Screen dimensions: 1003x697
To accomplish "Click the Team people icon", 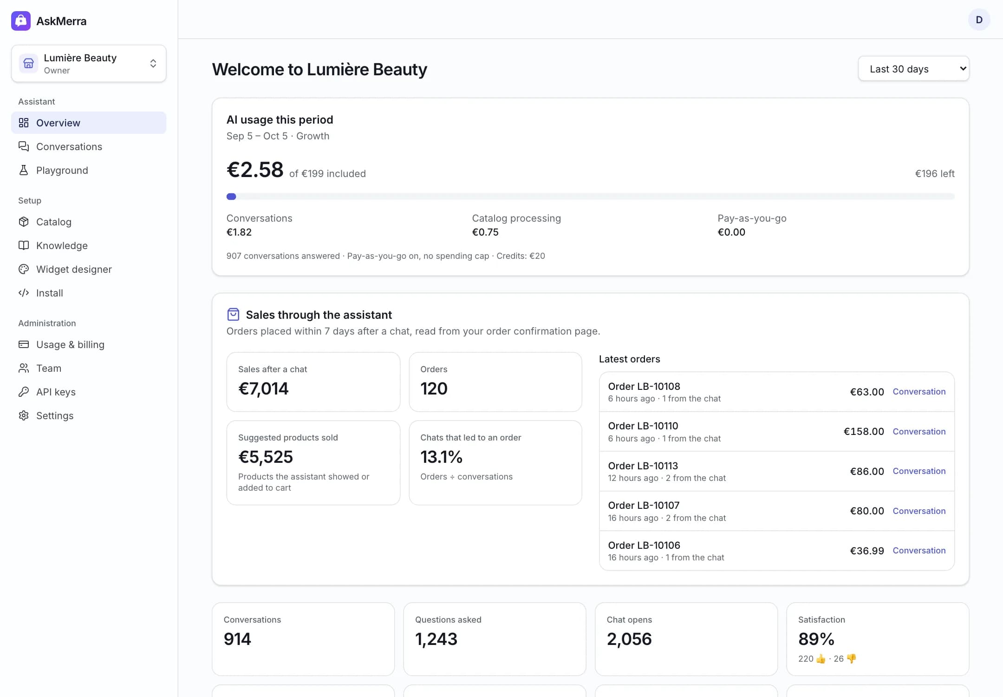I will 24,368.
